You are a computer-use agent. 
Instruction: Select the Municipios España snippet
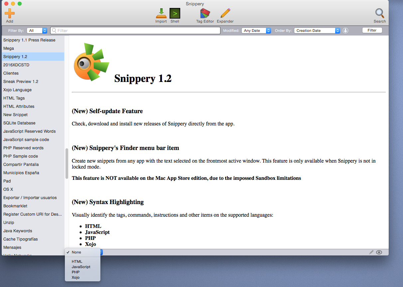(33, 173)
